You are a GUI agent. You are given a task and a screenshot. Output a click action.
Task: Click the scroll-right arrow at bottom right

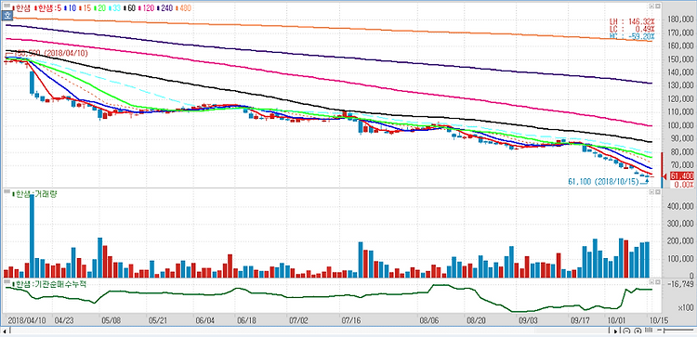615,331
